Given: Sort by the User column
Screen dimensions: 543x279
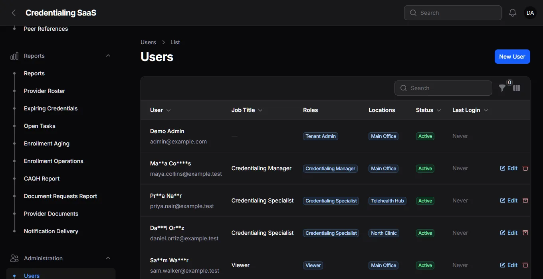Looking at the screenshot, I should tap(160, 110).
